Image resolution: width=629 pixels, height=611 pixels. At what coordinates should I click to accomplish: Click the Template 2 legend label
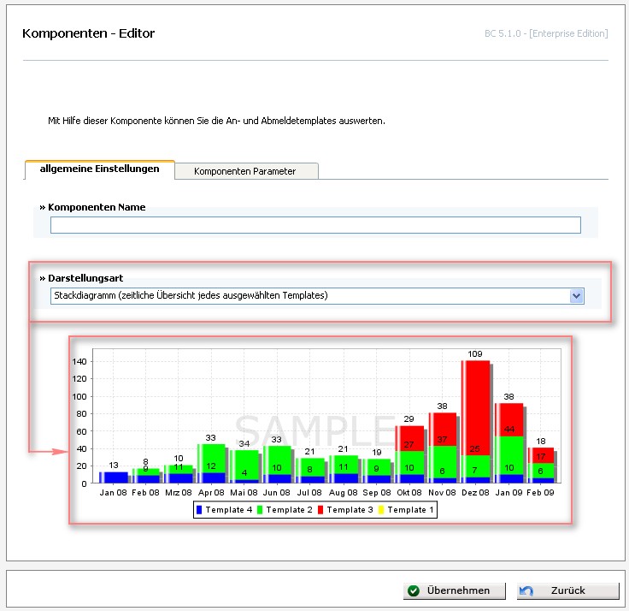coord(289,510)
